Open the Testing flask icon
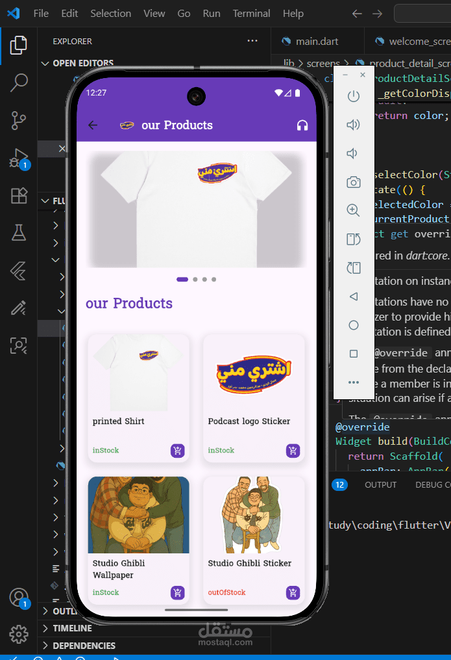The image size is (451, 660). click(x=19, y=232)
